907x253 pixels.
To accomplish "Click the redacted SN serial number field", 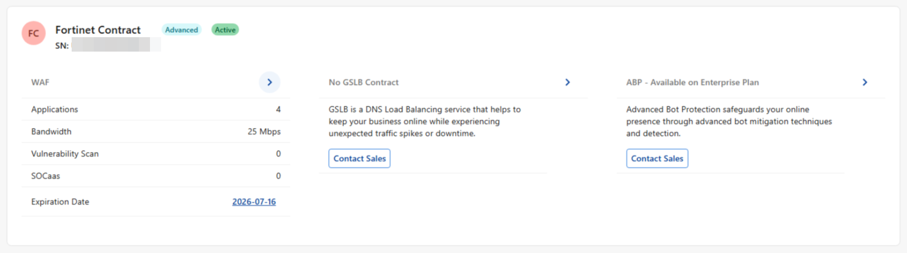I will tap(116, 45).
